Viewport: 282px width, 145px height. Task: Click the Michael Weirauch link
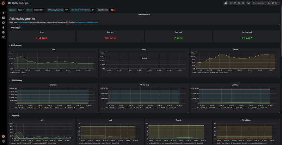click(x=24, y=22)
